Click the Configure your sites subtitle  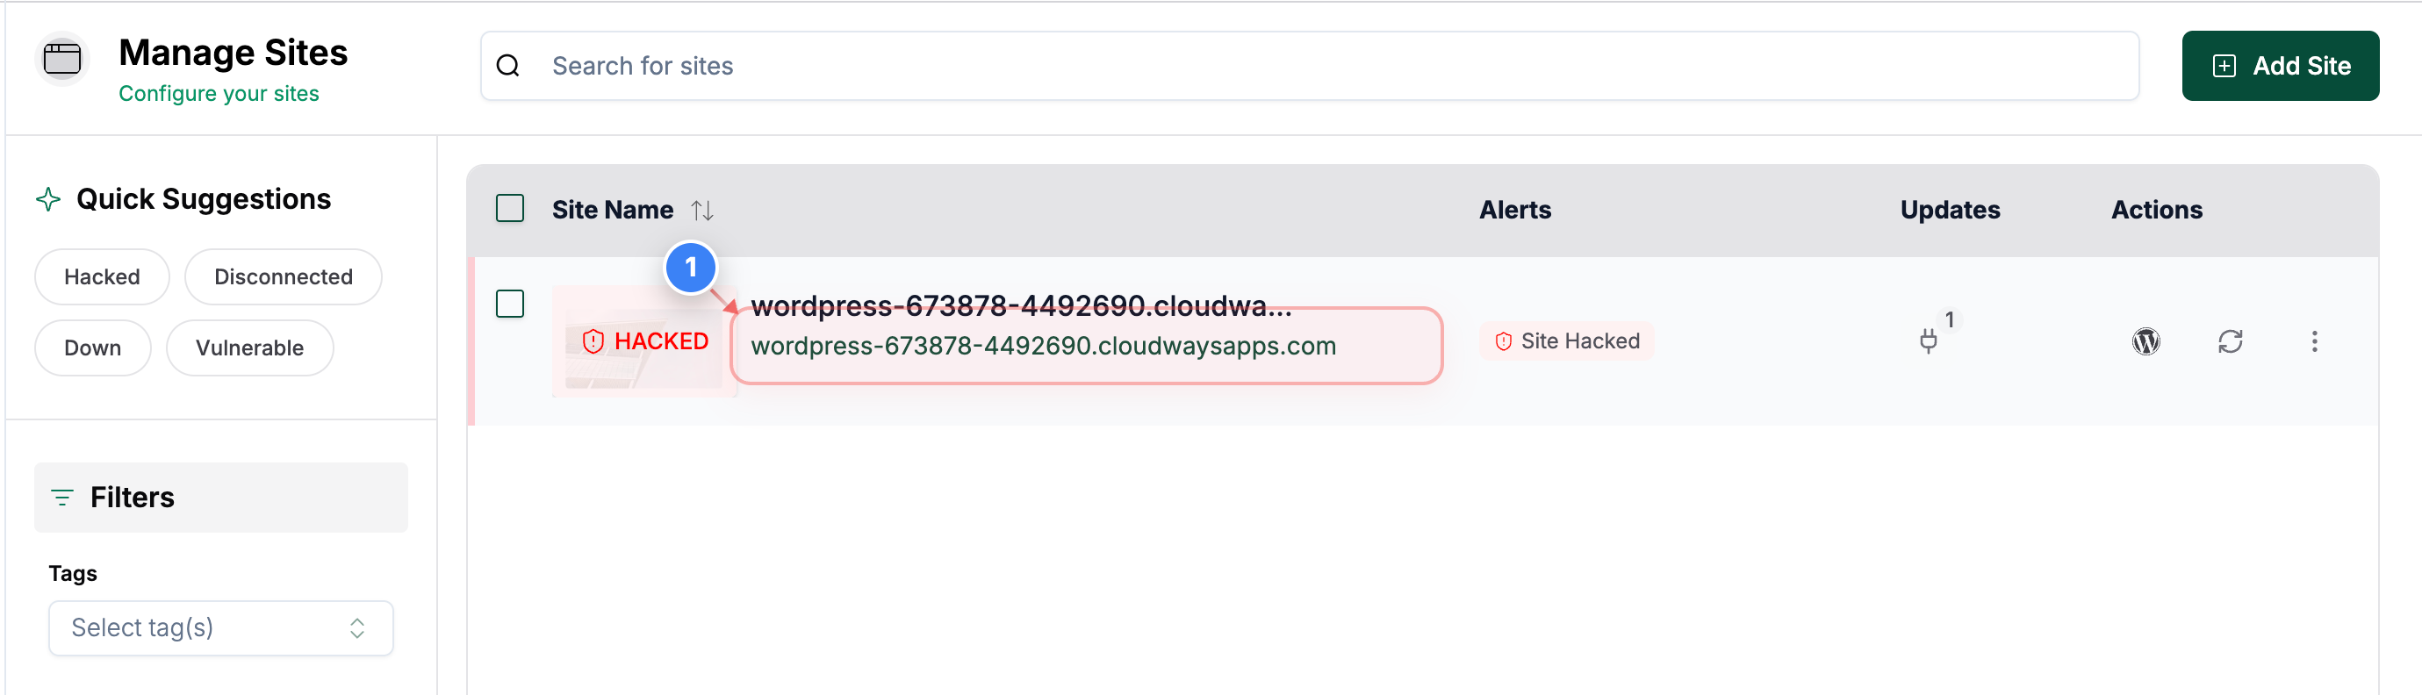[x=218, y=94]
